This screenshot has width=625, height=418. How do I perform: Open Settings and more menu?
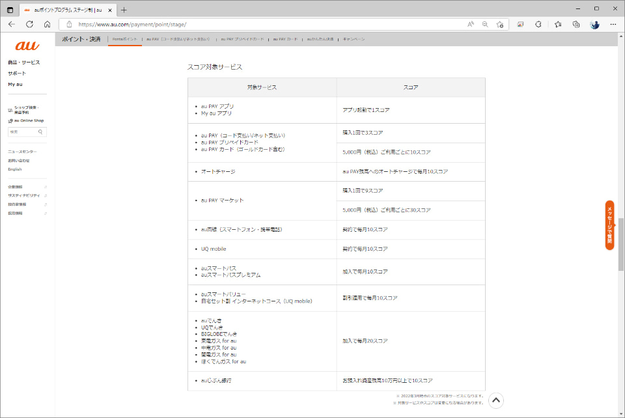point(613,24)
